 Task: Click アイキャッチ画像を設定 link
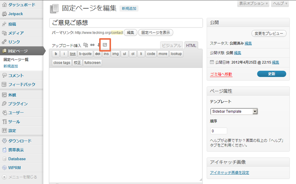click(x=229, y=172)
